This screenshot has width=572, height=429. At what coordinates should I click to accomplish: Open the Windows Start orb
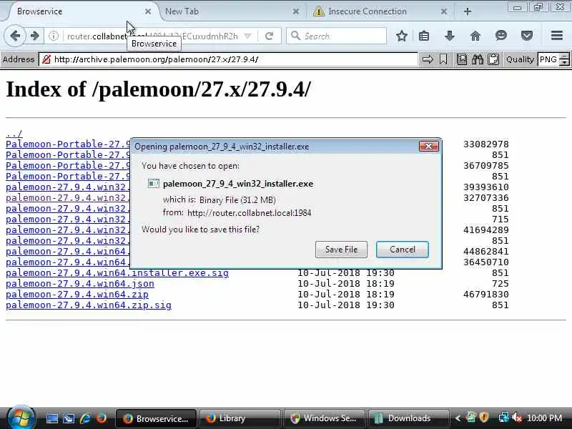(21, 418)
